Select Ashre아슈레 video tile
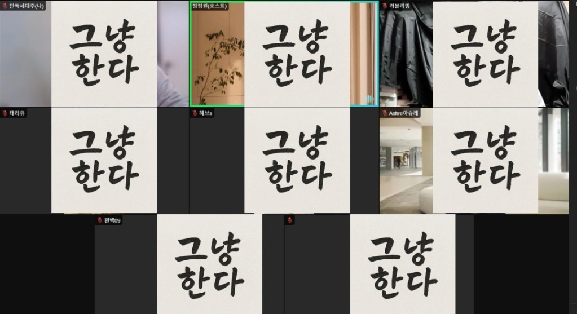 click(x=474, y=161)
